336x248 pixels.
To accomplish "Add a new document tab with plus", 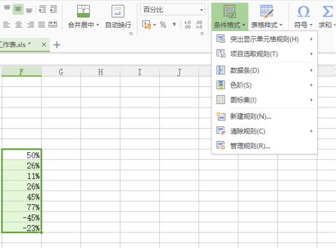I will click(x=57, y=45).
